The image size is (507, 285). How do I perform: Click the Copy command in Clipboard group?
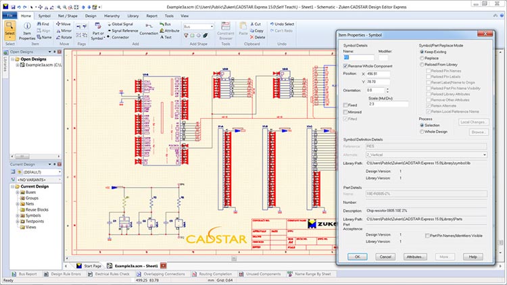[256, 30]
